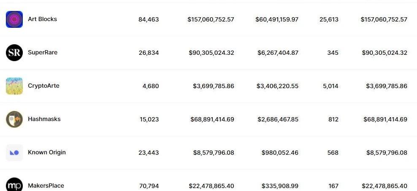Open the Hashmasks collection name
Image resolution: width=417 pixels, height=191 pixels.
pyautogui.click(x=44, y=119)
